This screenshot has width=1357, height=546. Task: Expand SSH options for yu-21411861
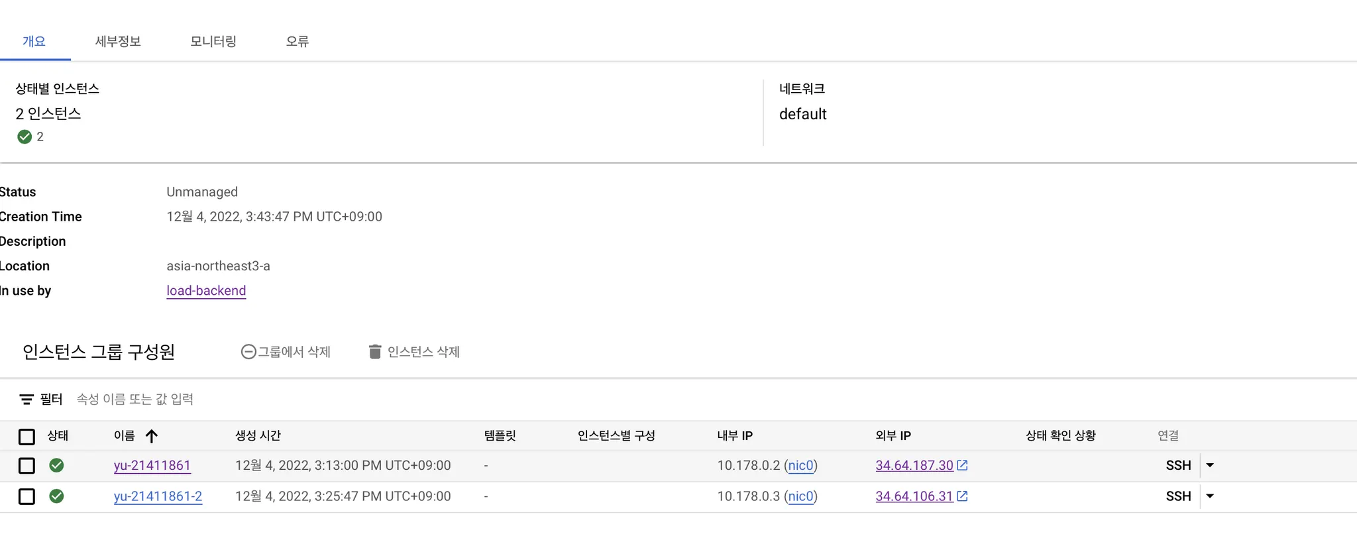pyautogui.click(x=1210, y=465)
